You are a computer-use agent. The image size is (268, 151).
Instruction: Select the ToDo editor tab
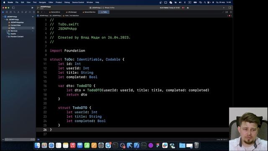[104, 12]
